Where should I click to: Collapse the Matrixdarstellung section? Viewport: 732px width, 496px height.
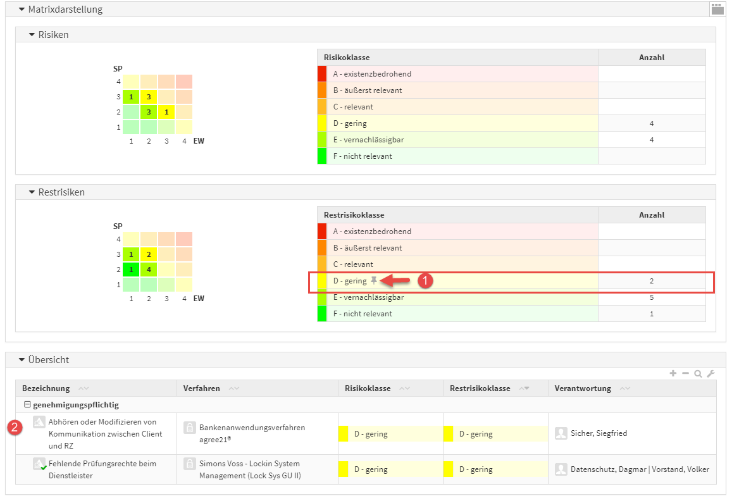[22, 9]
